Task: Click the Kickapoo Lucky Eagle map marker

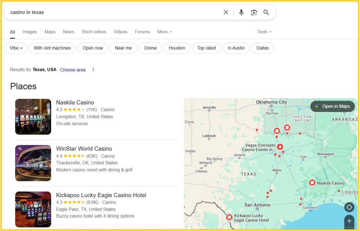Action: point(229,217)
